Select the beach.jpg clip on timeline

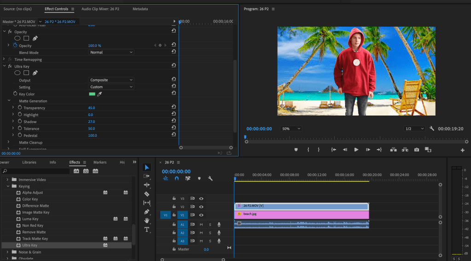click(302, 215)
